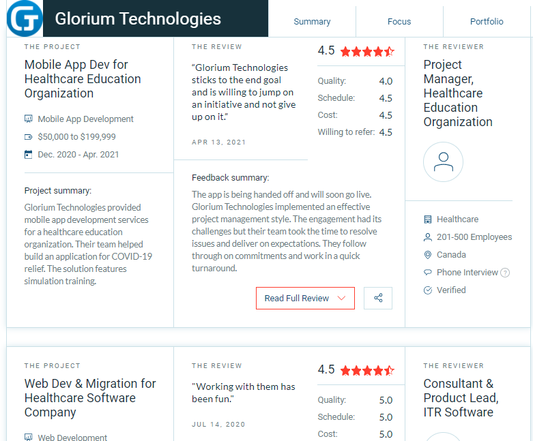The image size is (533, 441).
Task: Click the reviewer profile avatar icon
Action: point(443,162)
